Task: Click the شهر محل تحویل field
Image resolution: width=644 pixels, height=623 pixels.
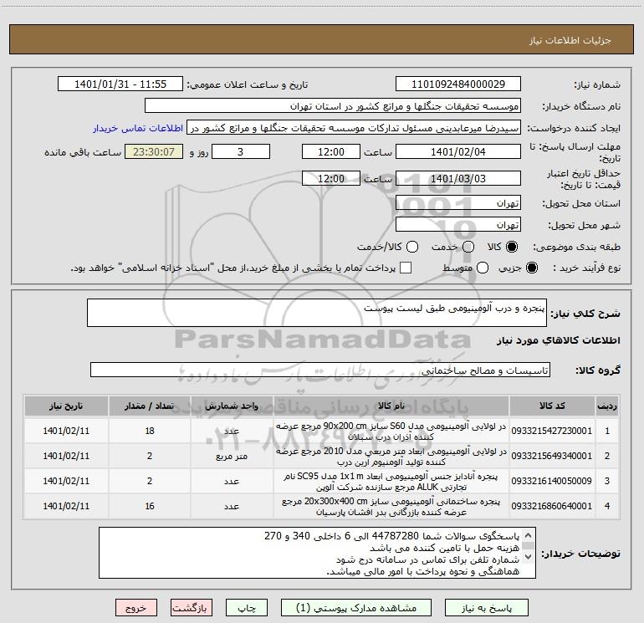Action: pyautogui.click(x=458, y=225)
